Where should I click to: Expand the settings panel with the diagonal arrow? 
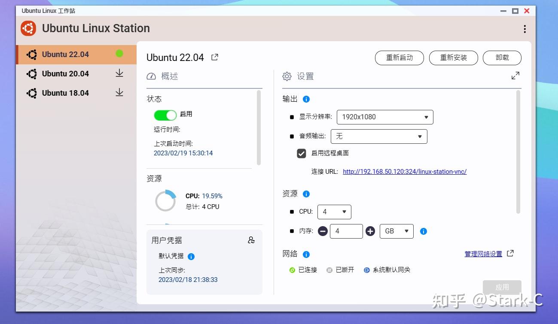[515, 76]
